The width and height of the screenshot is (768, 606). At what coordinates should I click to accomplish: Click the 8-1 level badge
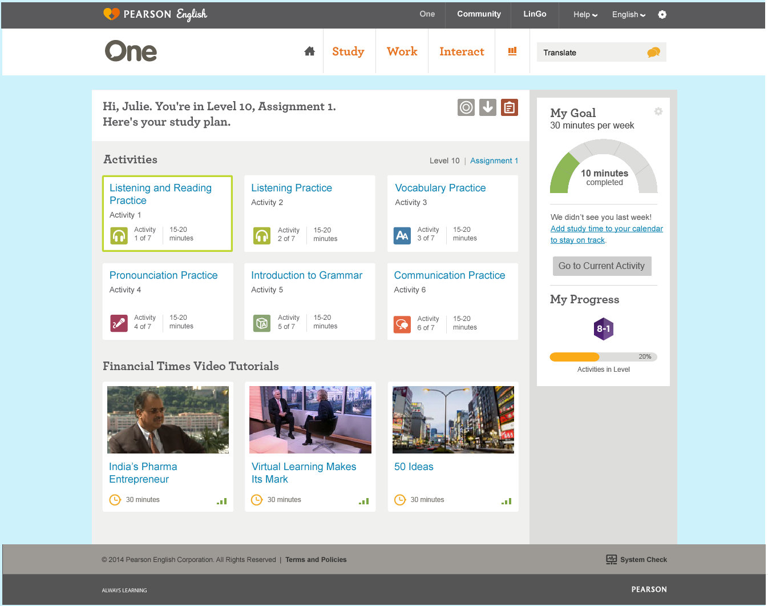click(604, 328)
